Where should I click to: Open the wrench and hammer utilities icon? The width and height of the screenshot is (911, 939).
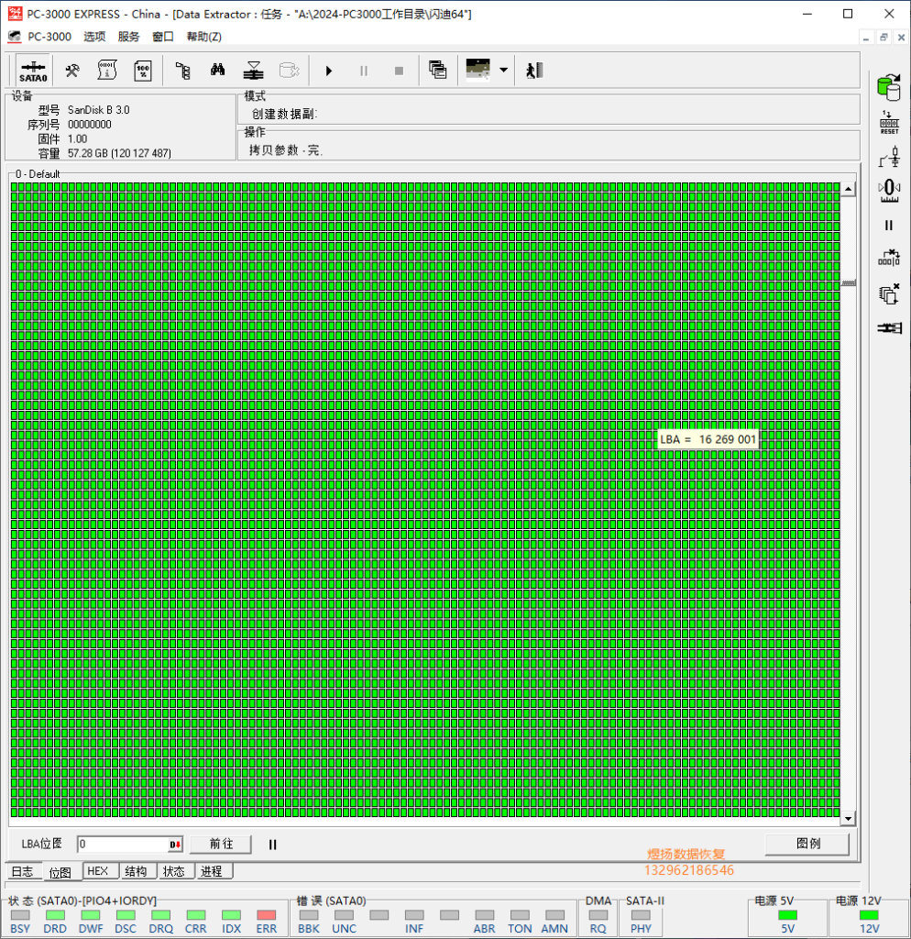tap(72, 71)
